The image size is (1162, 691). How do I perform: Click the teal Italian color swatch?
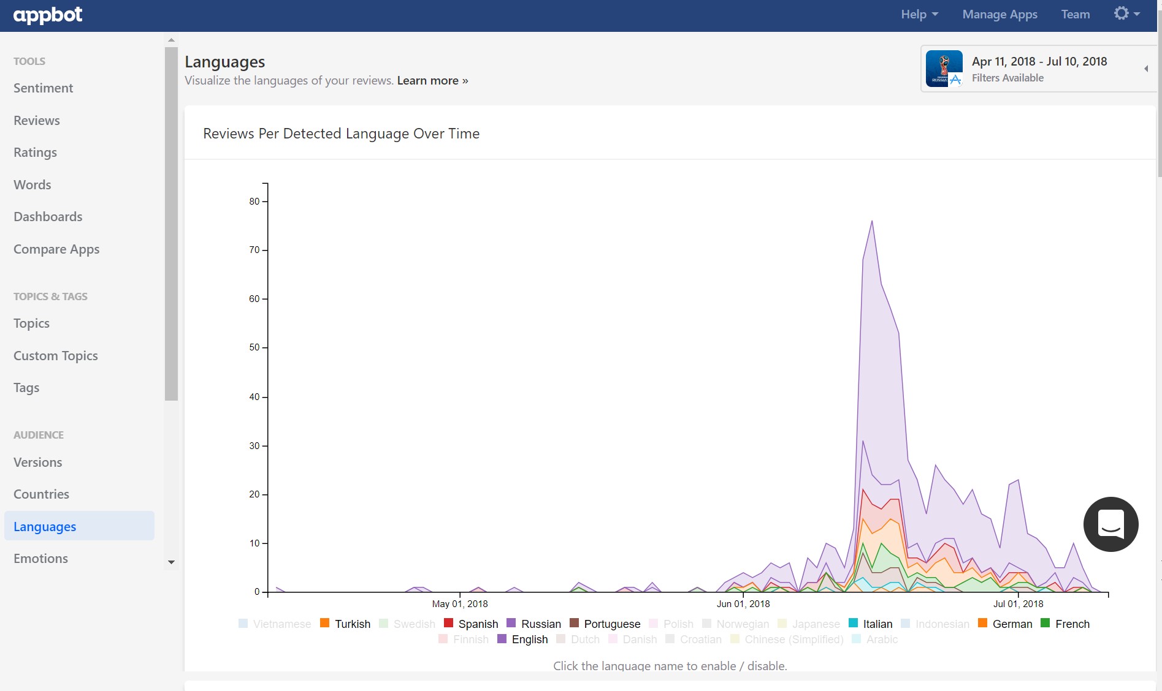854,623
